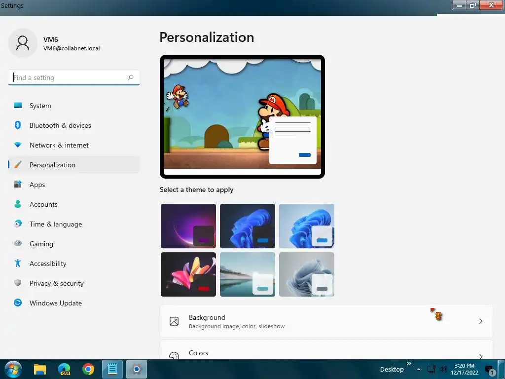Image resolution: width=505 pixels, height=379 pixels.
Task: Apply the gray Flow theme
Action: 307,274
